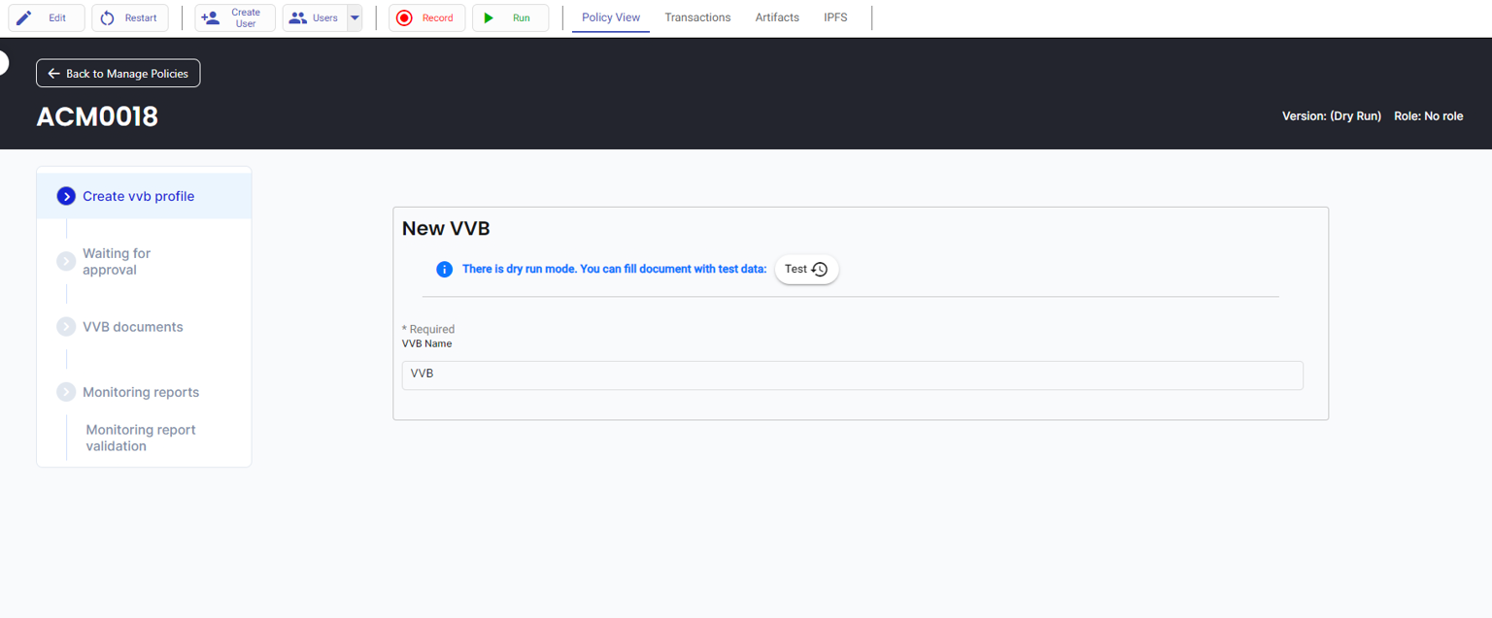Click into the VVB Name input field
The width and height of the screenshot is (1492, 618).
[852, 375]
